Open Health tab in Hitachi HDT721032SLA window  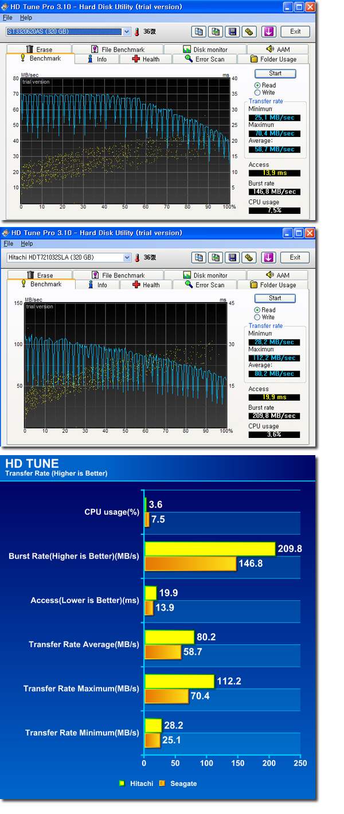coord(146,285)
